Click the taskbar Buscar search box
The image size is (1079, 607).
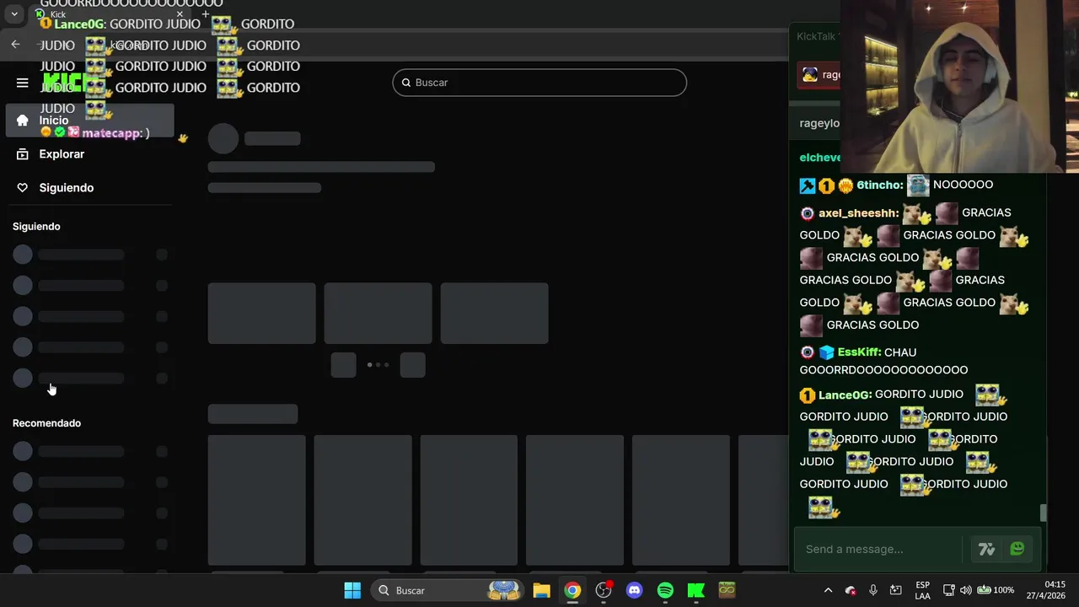point(449,590)
